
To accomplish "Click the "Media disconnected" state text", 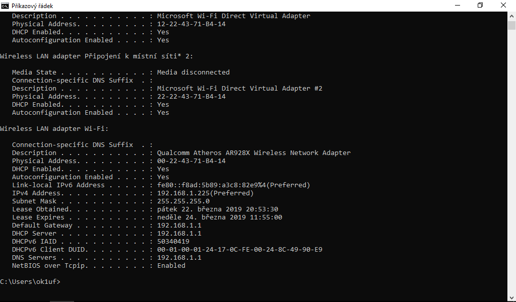I will point(193,72).
